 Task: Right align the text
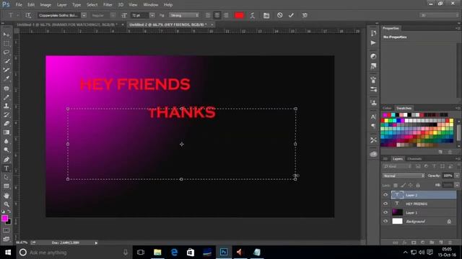pyautogui.click(x=226, y=15)
